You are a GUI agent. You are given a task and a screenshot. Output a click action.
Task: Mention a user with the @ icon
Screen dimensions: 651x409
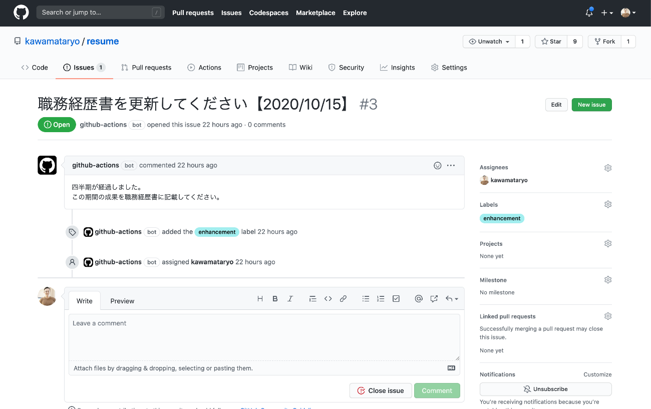[419, 299]
